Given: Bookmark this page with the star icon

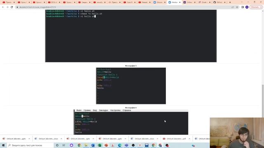Looking at the screenshot, I should [x=237, y=7].
